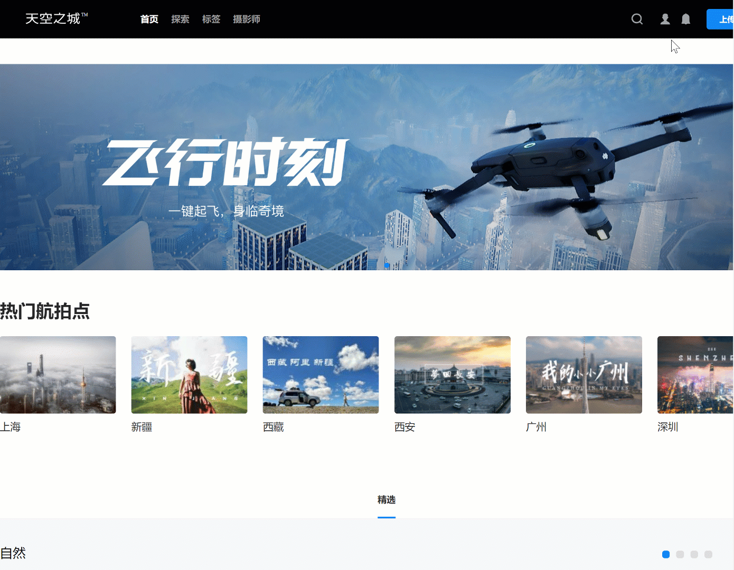Click the 热门航拍点 section heading
The image size is (734, 570).
point(45,311)
